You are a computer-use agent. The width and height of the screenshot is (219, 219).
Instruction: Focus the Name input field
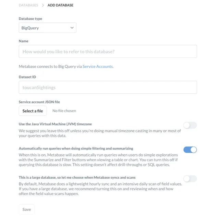pos(108,51)
